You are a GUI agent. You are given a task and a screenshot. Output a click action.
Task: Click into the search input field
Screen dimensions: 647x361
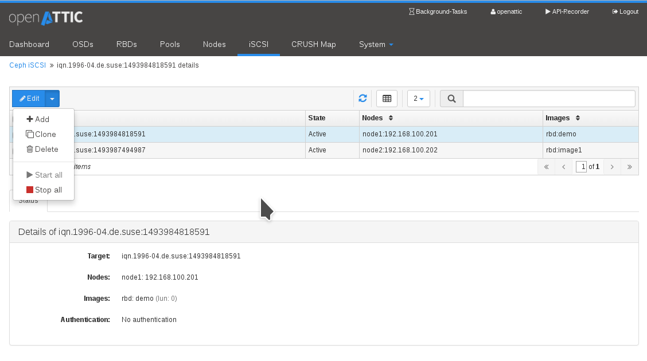click(548, 99)
